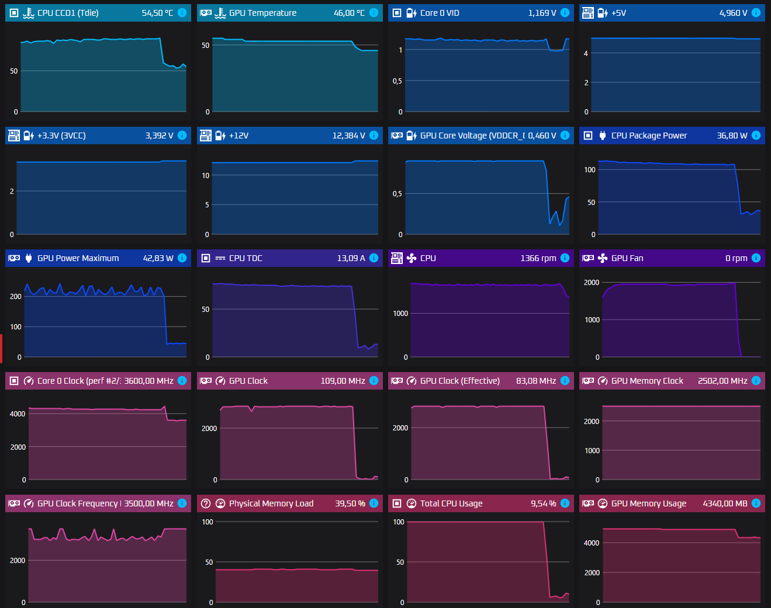Click the GPU Fan title text

pyautogui.click(x=627, y=258)
